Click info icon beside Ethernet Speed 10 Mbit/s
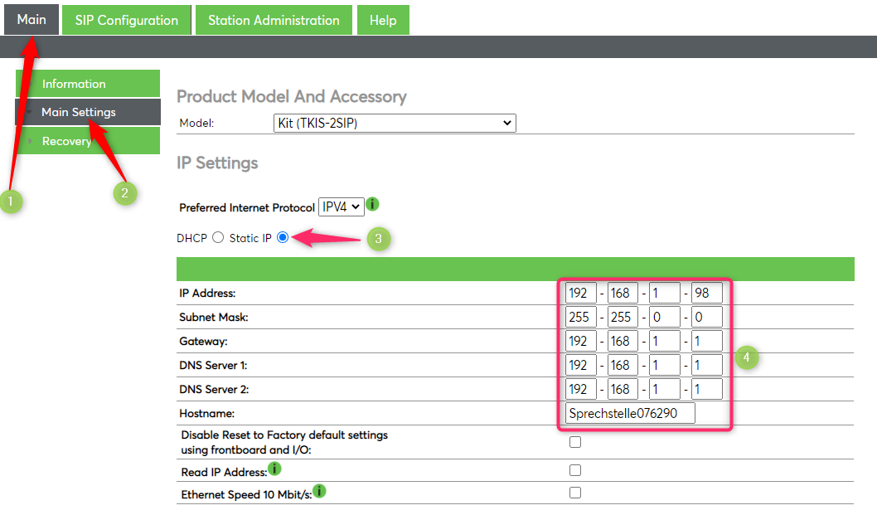The width and height of the screenshot is (877, 515). (319, 492)
